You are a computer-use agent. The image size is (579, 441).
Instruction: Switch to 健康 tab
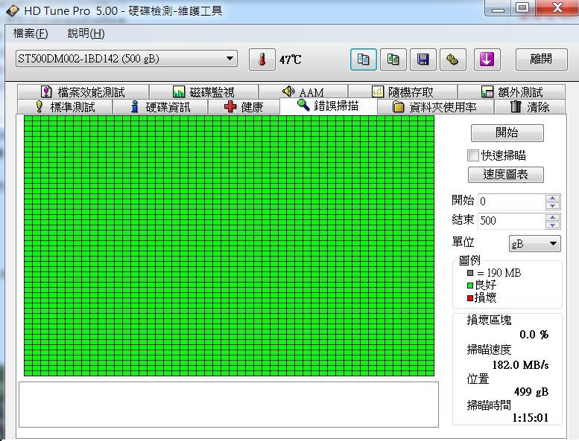[244, 107]
